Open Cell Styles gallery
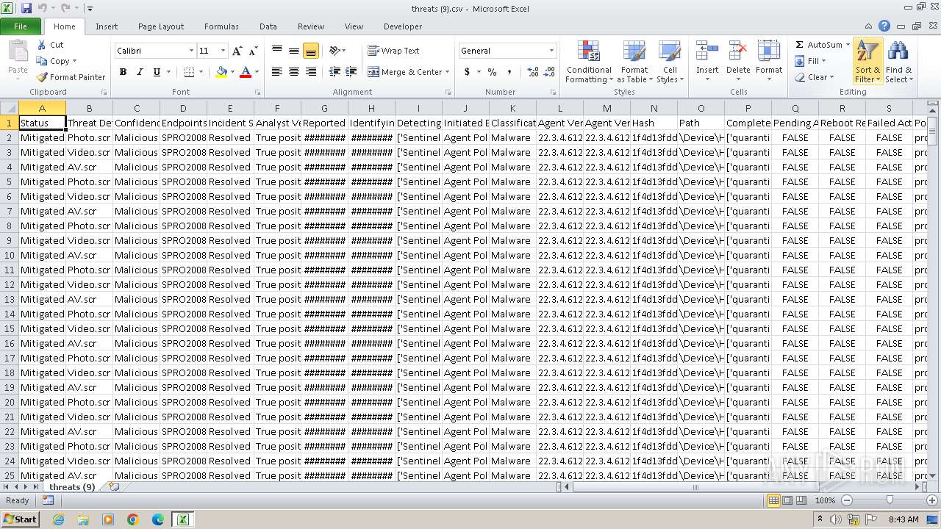The height and width of the screenshot is (529, 941). [670, 62]
